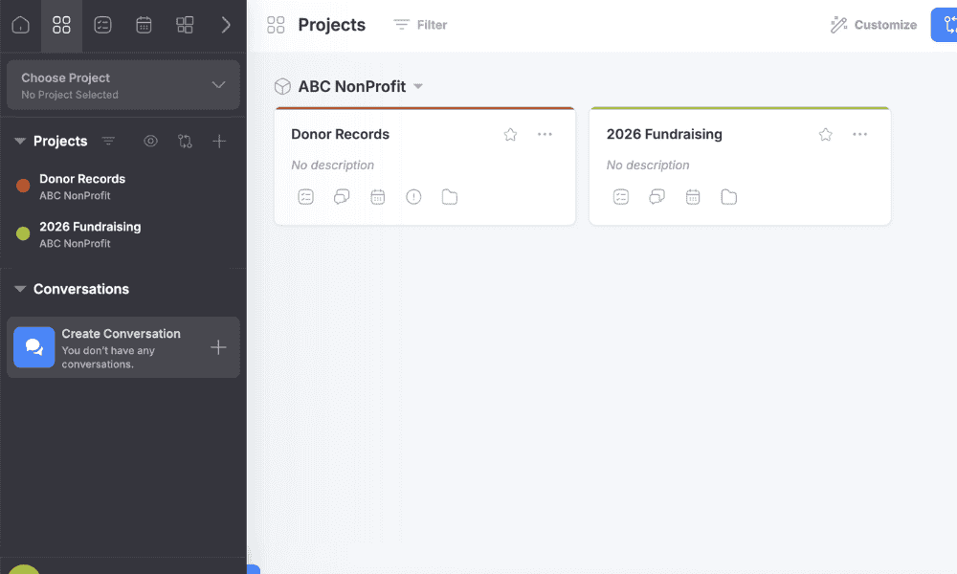Image resolution: width=957 pixels, height=574 pixels.
Task: Open the Tasks icon on 2026 Fundraising card
Action: [x=621, y=197]
